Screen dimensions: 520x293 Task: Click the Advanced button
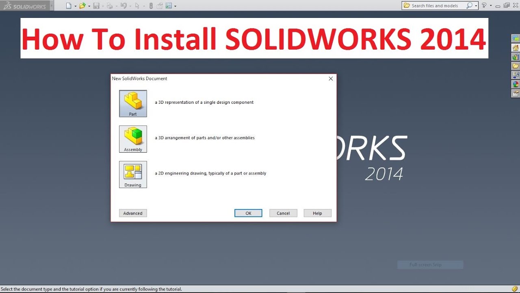coord(133,213)
